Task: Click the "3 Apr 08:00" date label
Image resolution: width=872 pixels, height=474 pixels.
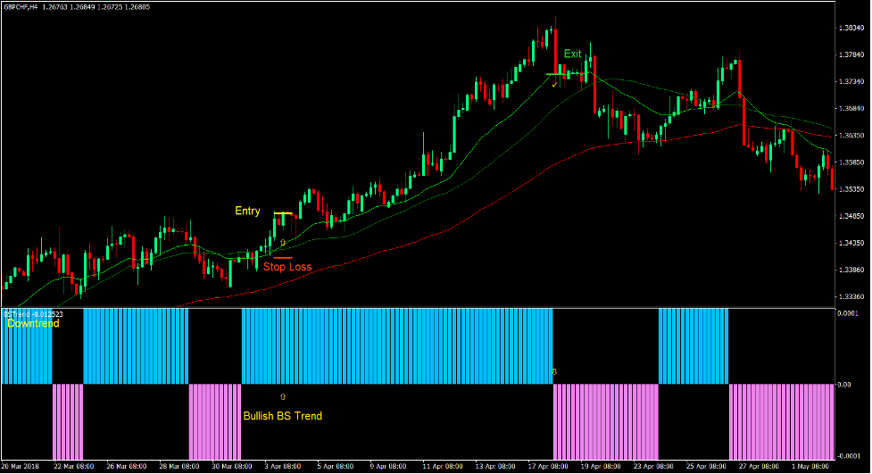Action: pos(283,466)
